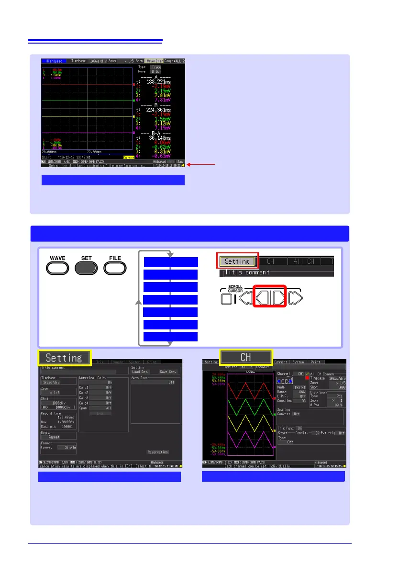Open the Comment tab in CH screen
This screenshot has height=565, width=399.
point(281,362)
